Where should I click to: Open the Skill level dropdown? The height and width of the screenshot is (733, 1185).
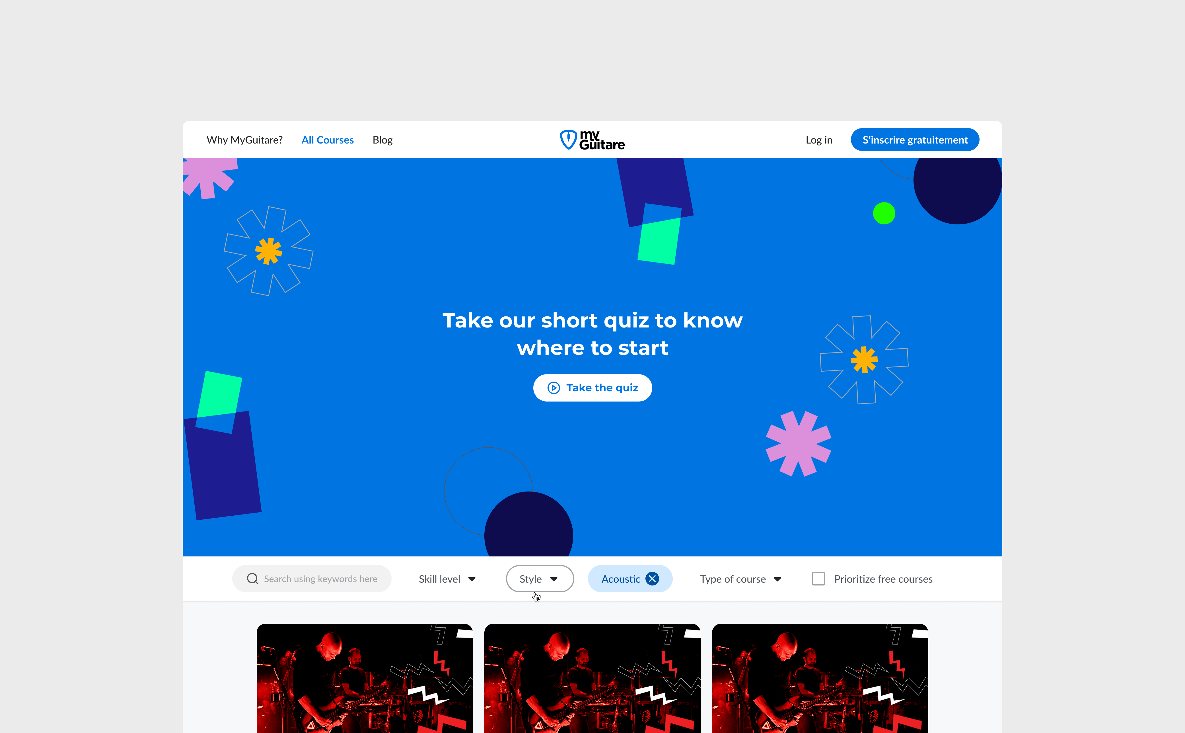(447, 579)
